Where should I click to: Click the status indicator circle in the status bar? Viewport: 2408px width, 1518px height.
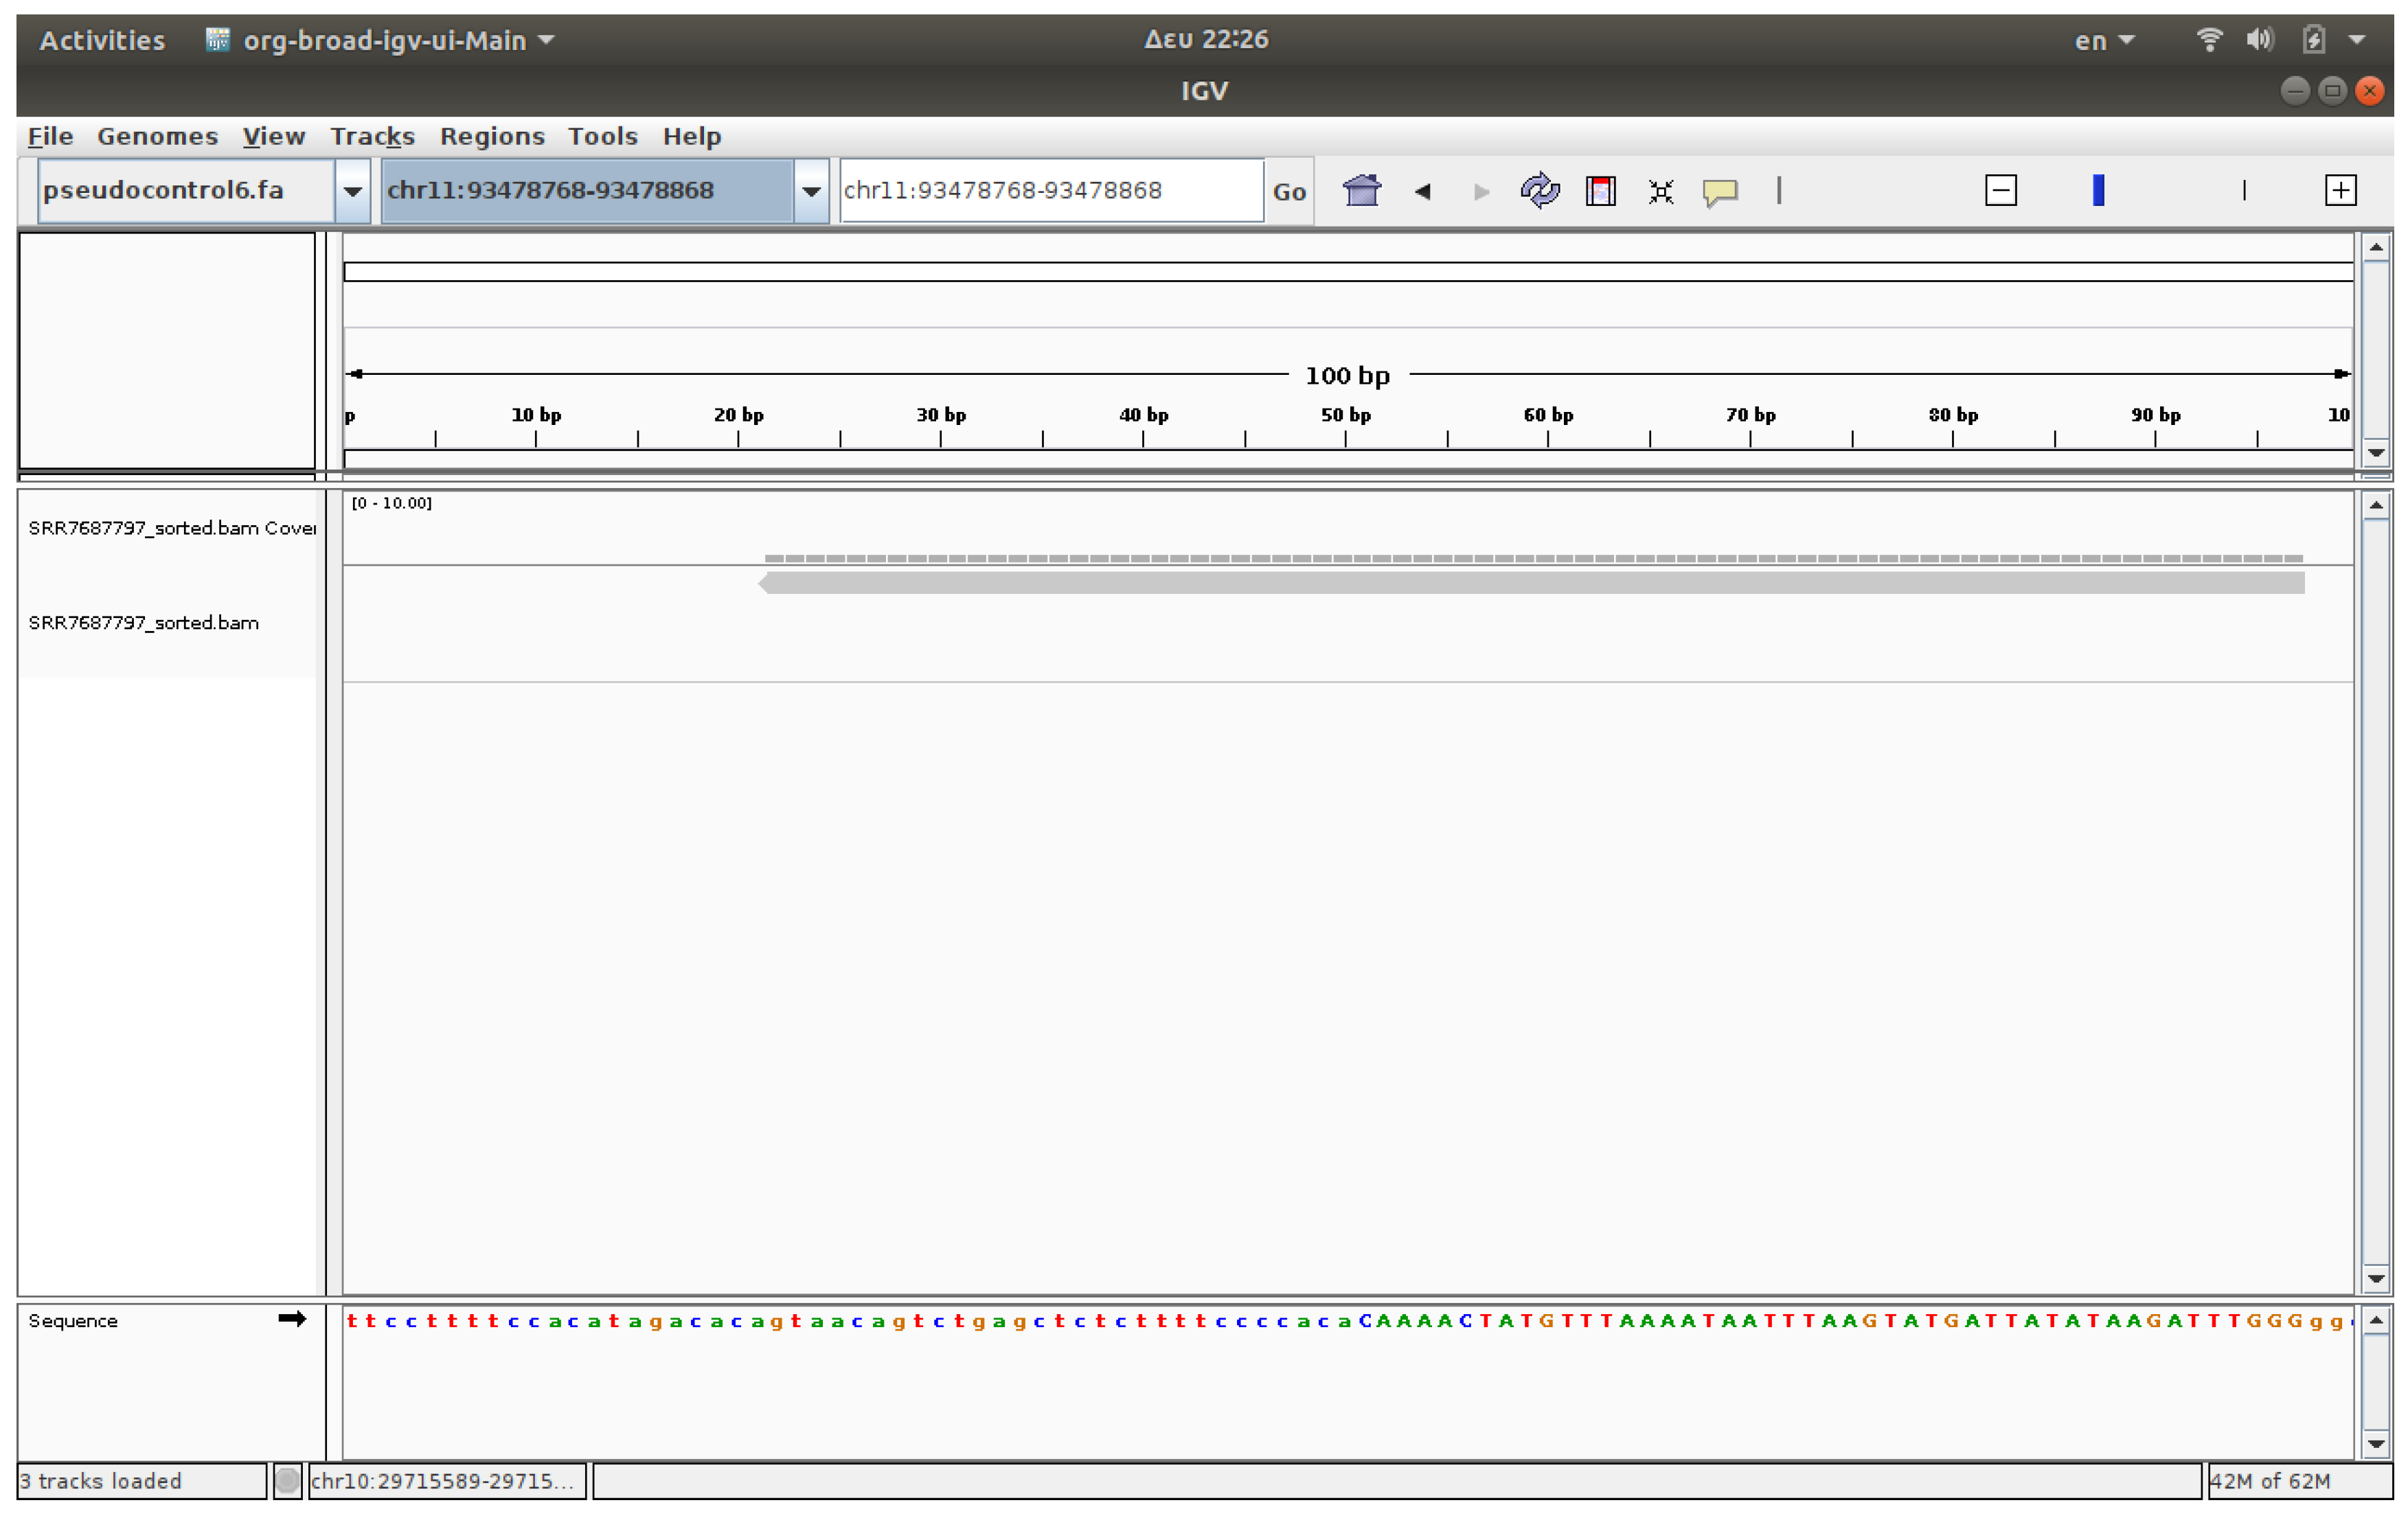pyautogui.click(x=287, y=1481)
